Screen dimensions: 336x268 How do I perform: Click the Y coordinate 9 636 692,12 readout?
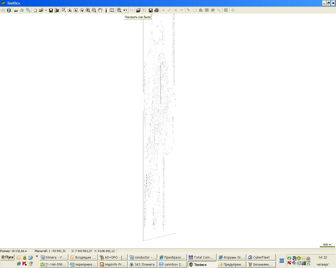(x=104, y=251)
